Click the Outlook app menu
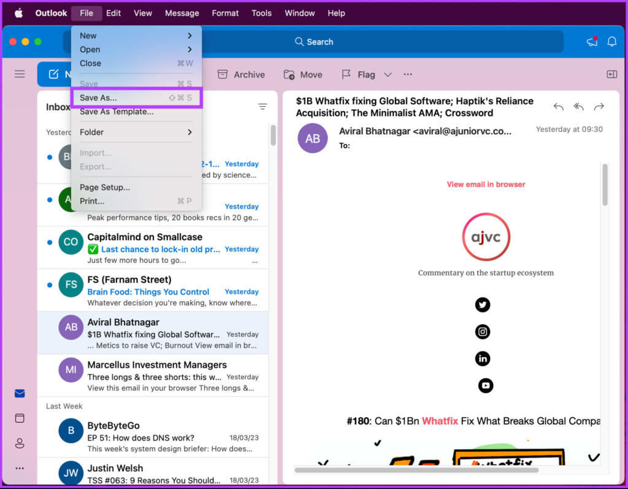Image resolution: width=628 pixels, height=489 pixels. click(x=51, y=13)
